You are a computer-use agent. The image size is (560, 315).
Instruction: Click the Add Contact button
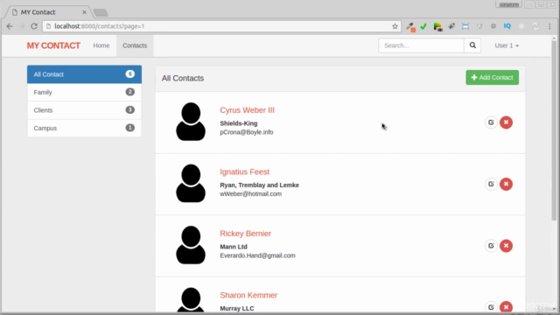(x=492, y=78)
